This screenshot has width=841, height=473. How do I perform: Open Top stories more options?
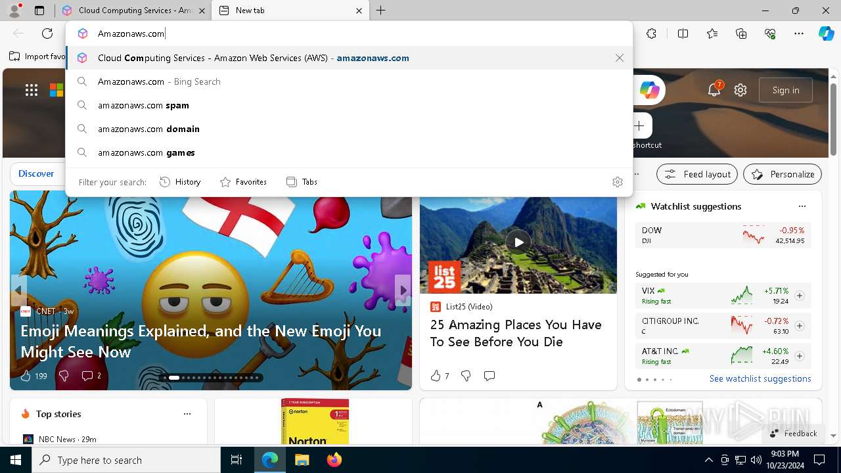click(187, 414)
